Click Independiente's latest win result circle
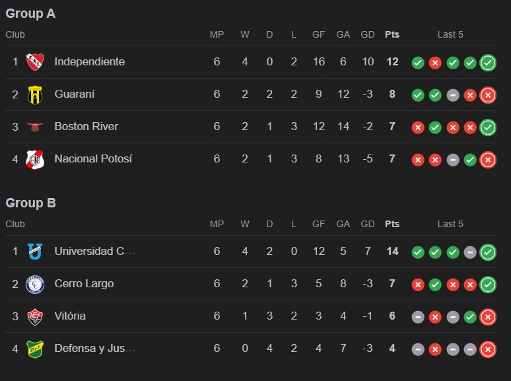The image size is (511, 381). click(488, 63)
